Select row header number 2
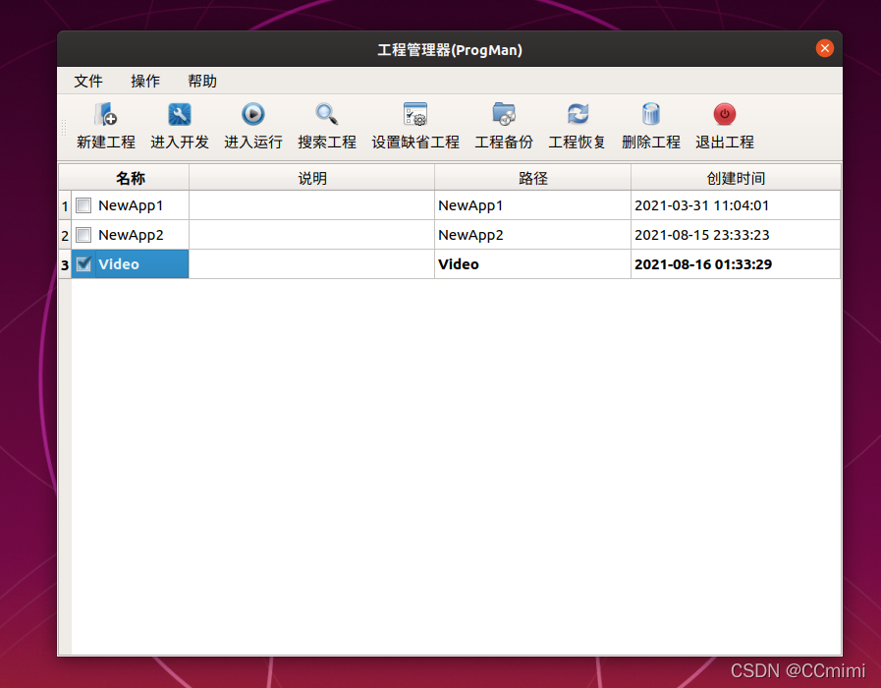Viewport: 881px width, 688px height. pos(65,235)
